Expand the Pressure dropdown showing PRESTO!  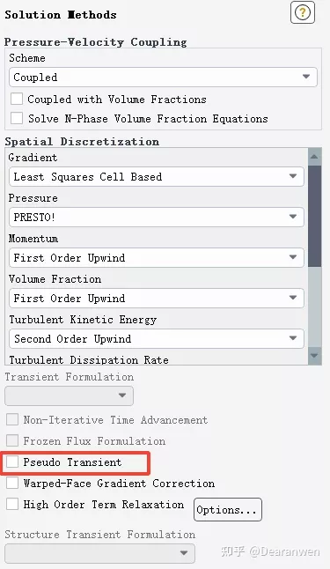click(x=157, y=217)
